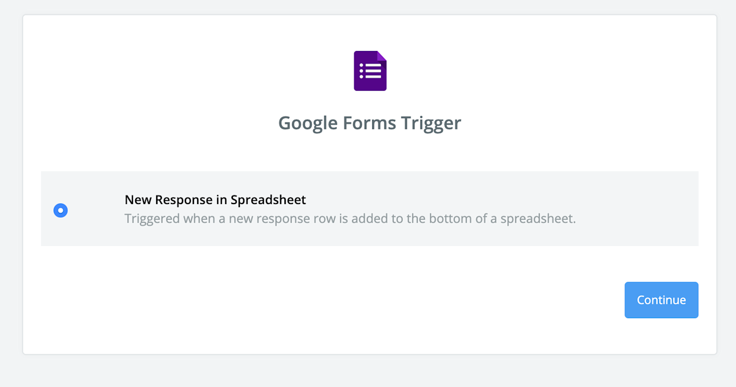Select the New Response in Spreadsheet radio button
736x387 pixels.
[x=61, y=210]
